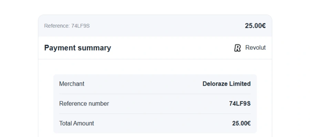310x137 pixels.
Task: Click the divider line below Reference number row
Action: coord(155,113)
